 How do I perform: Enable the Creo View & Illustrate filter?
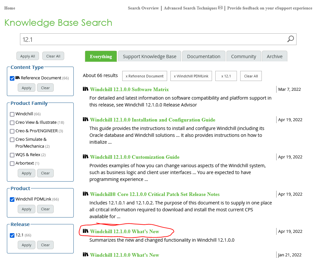12,122
